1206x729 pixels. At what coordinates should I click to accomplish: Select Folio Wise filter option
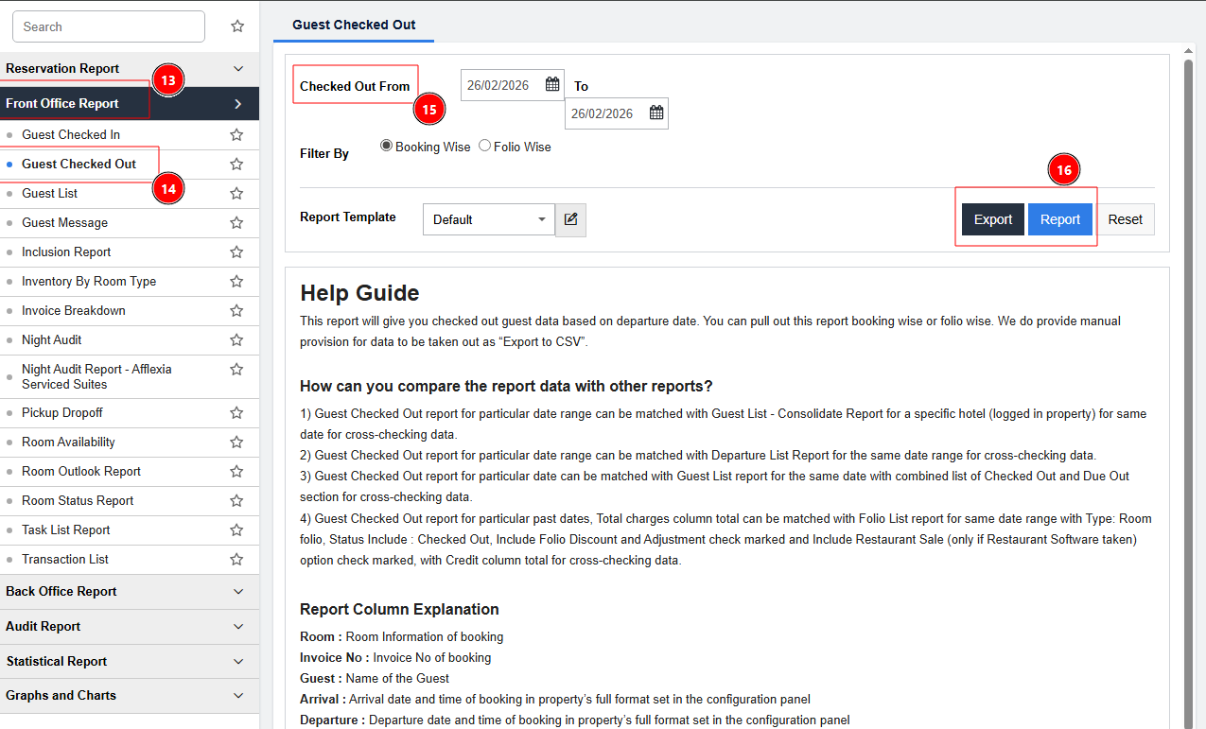coord(484,147)
